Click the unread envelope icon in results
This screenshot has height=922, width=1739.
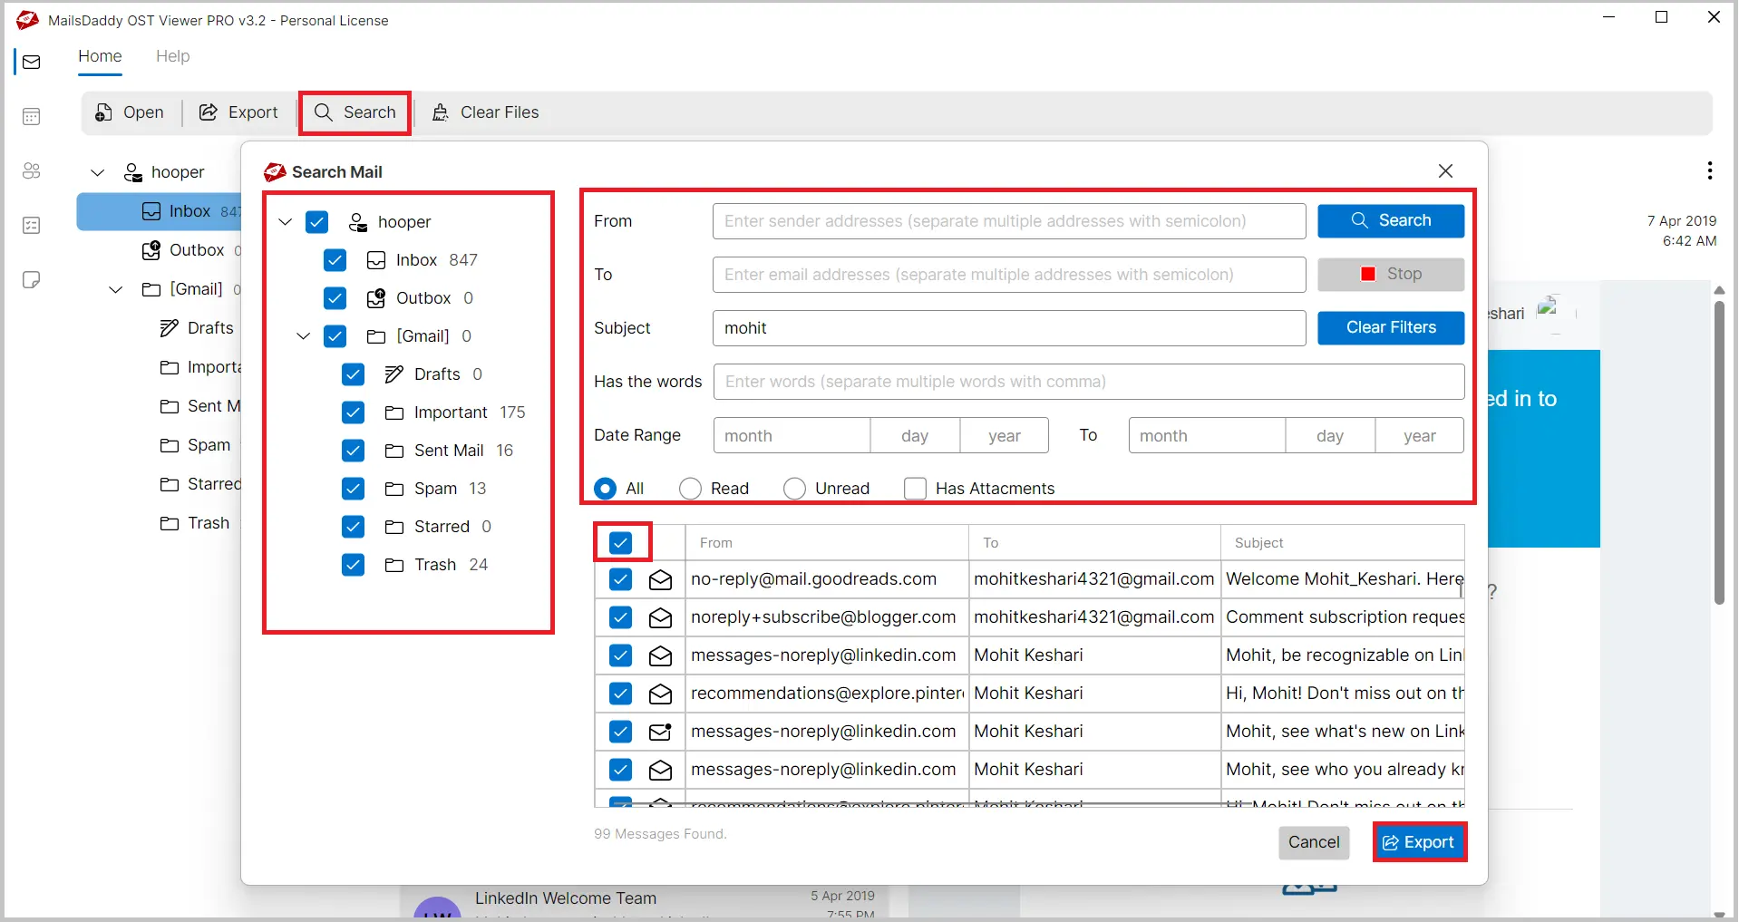pos(660,732)
